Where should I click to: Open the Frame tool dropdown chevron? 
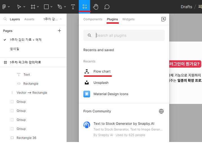tap(38, 7)
